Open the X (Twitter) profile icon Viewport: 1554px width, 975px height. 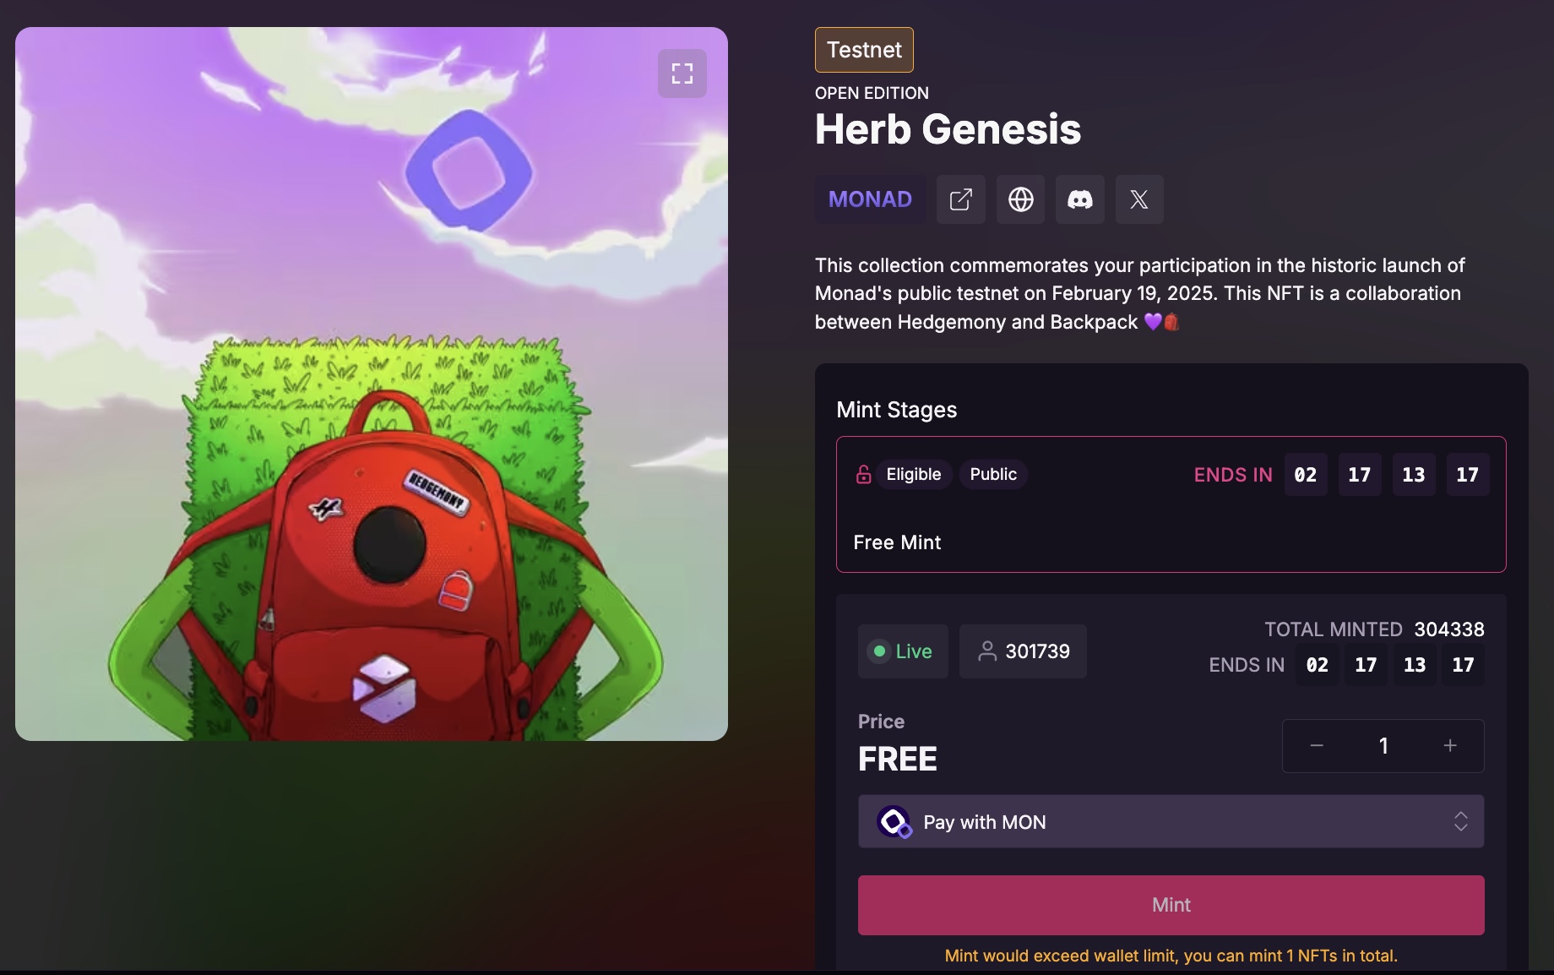[x=1139, y=199]
